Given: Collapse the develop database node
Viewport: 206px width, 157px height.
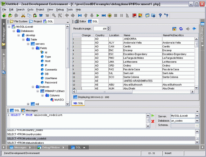Looking at the screenshot, I should (x=18, y=35).
